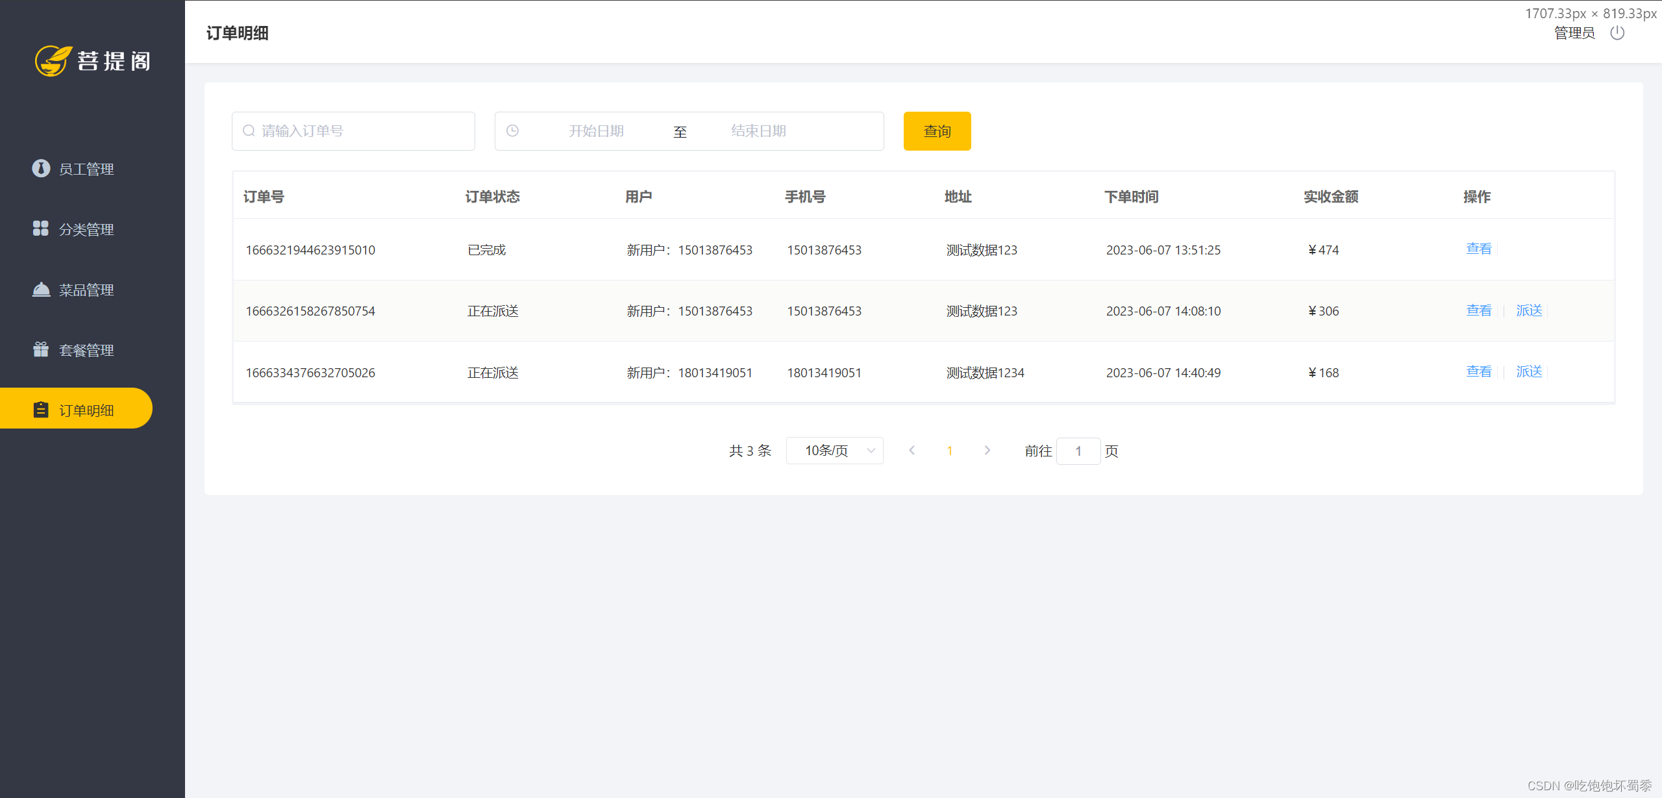Screen dimensions: 1662x798
Task: Go to previous page arrow
Action: tap(912, 451)
